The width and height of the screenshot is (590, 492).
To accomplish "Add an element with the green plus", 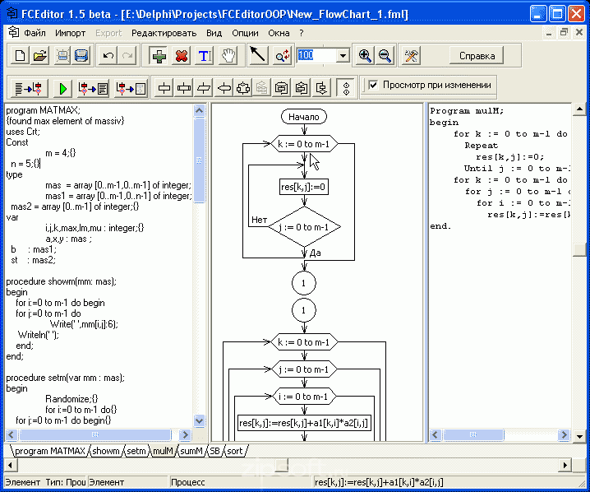I will coord(159,56).
